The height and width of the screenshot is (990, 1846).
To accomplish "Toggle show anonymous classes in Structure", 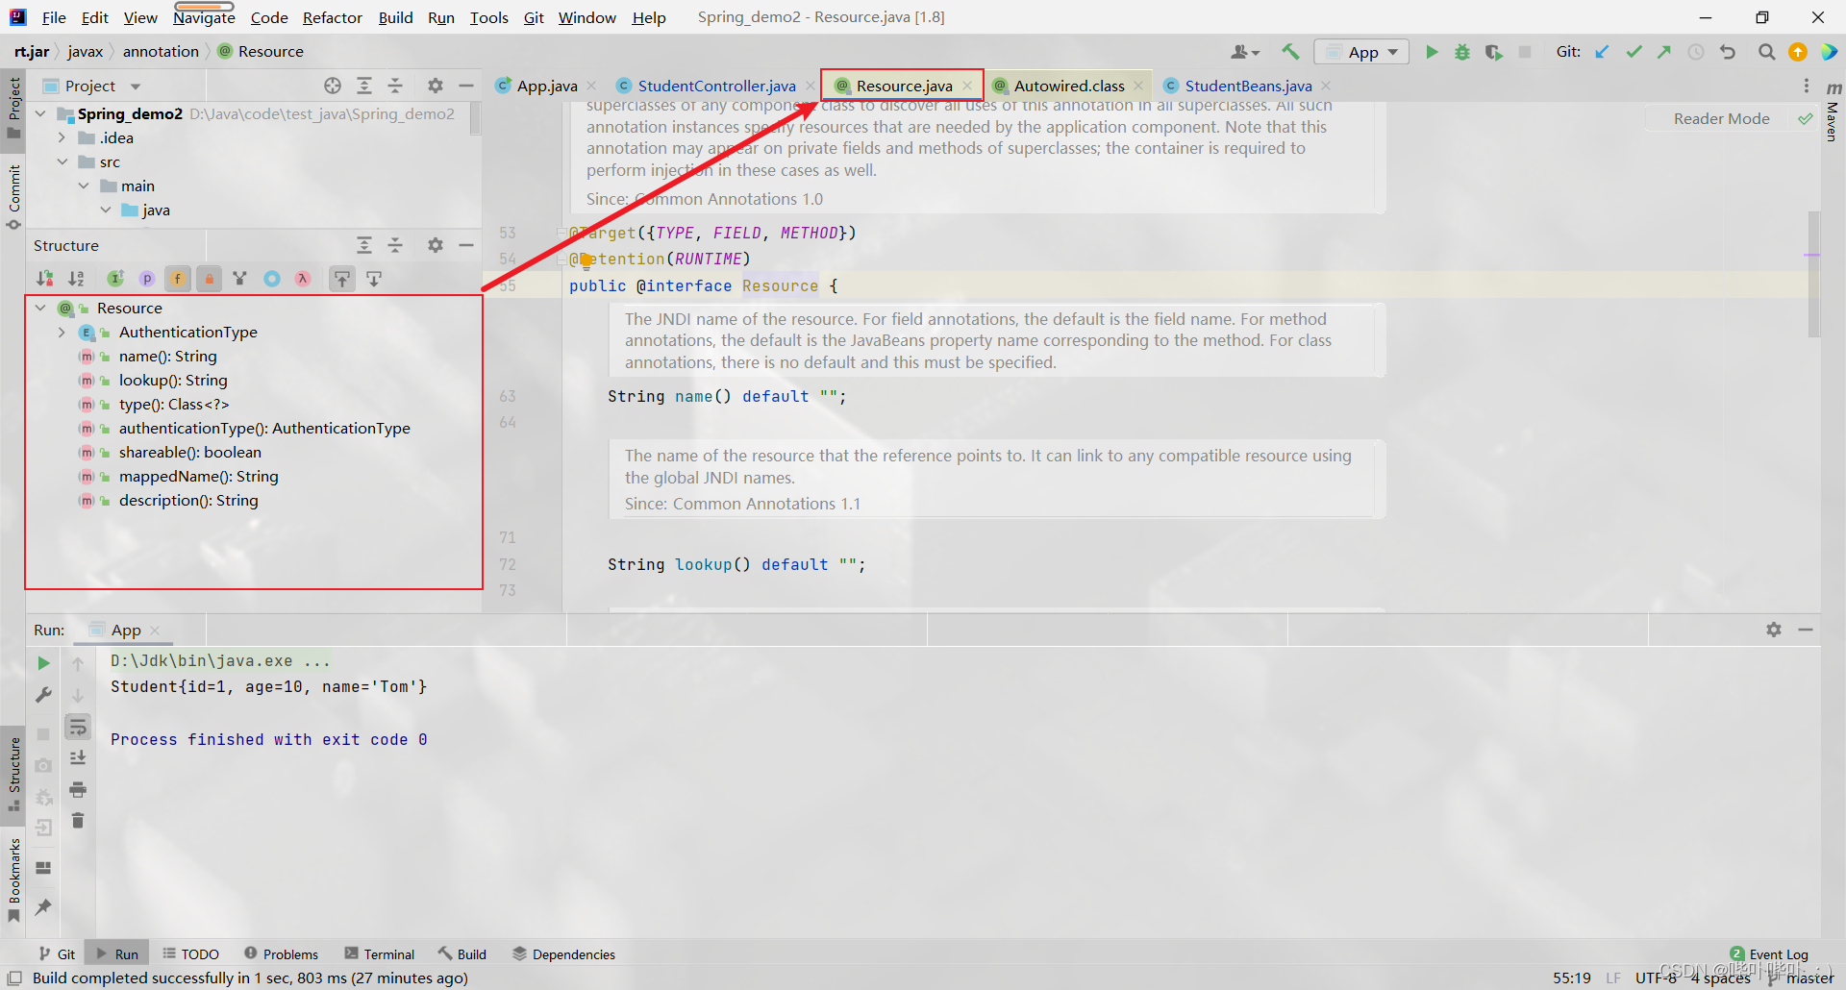I will coord(272,279).
